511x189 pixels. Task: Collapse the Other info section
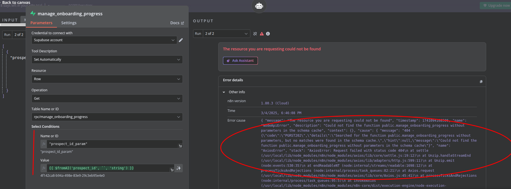pos(224,92)
